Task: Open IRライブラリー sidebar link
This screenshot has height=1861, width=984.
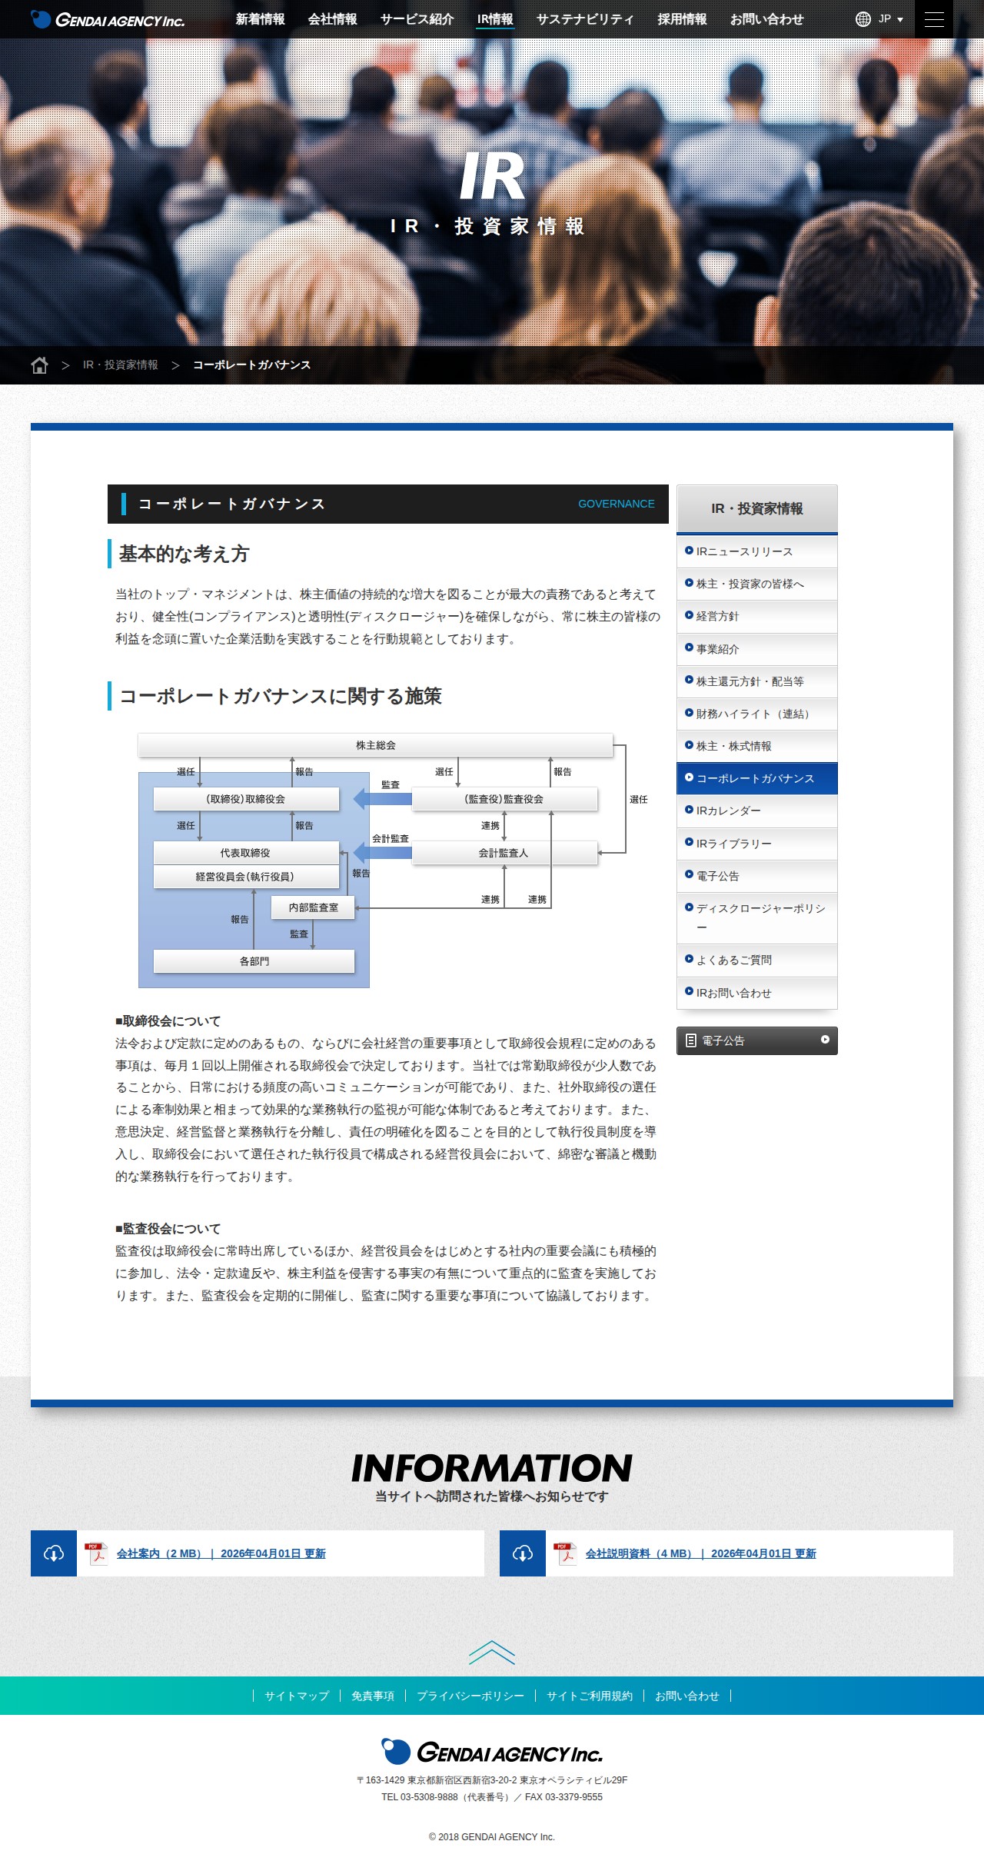Action: pyautogui.click(x=757, y=844)
